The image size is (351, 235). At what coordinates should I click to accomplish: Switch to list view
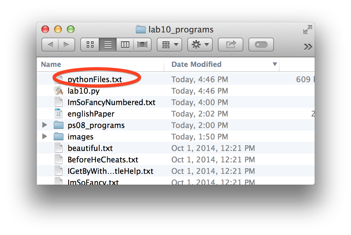coord(108,45)
